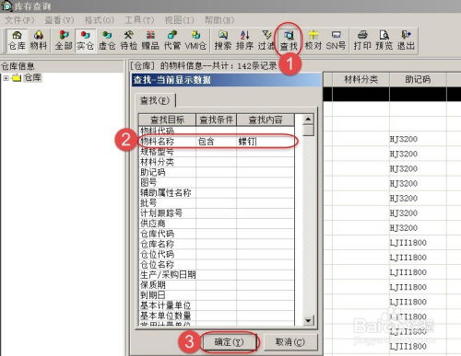This screenshot has height=356, width=461.
Task: Click the 代管 toolbar icon
Action: click(x=172, y=40)
